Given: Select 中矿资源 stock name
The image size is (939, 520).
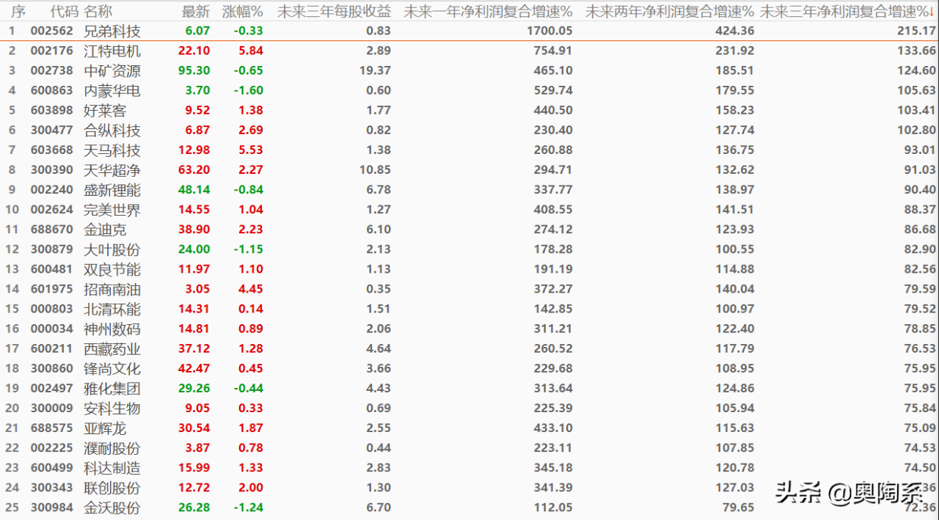Looking at the screenshot, I should (x=112, y=71).
